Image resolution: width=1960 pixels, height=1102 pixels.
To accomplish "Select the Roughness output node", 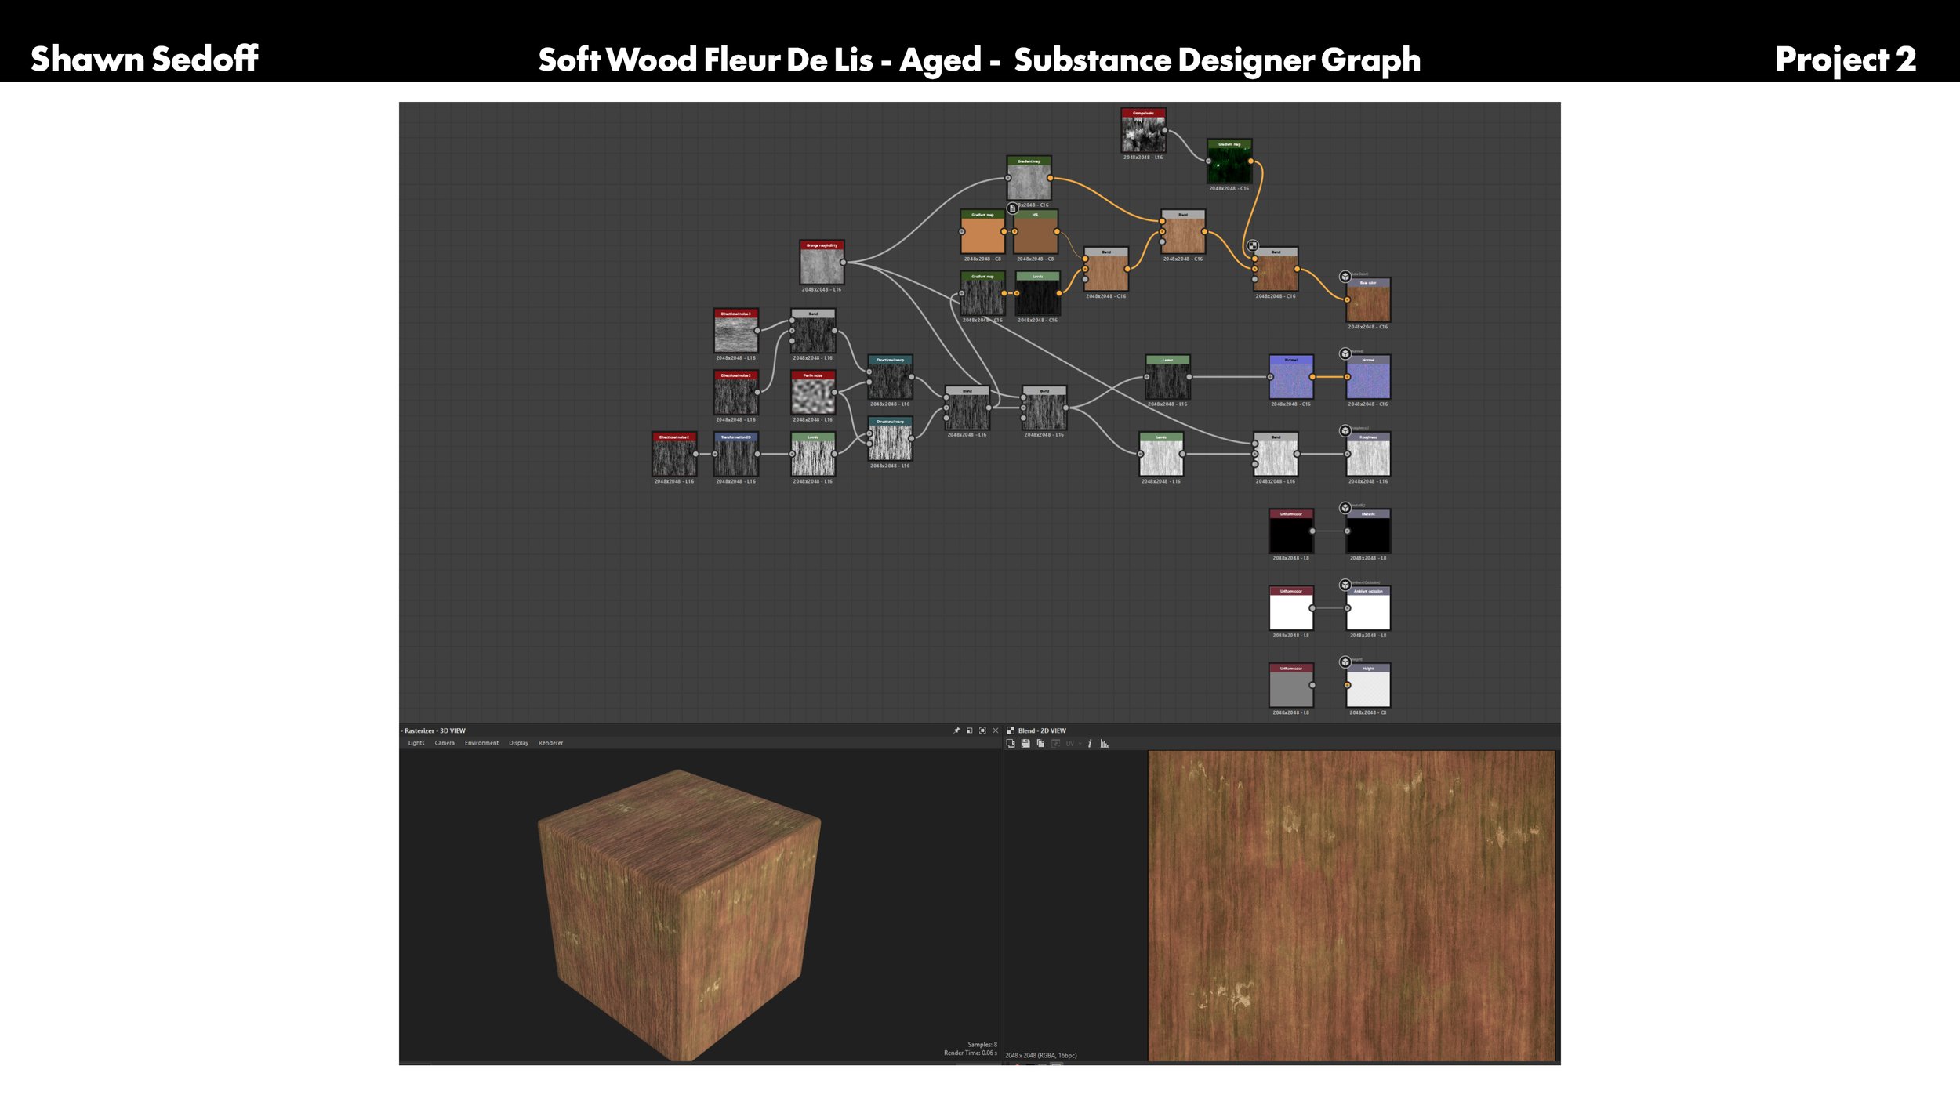I will pos(1368,455).
